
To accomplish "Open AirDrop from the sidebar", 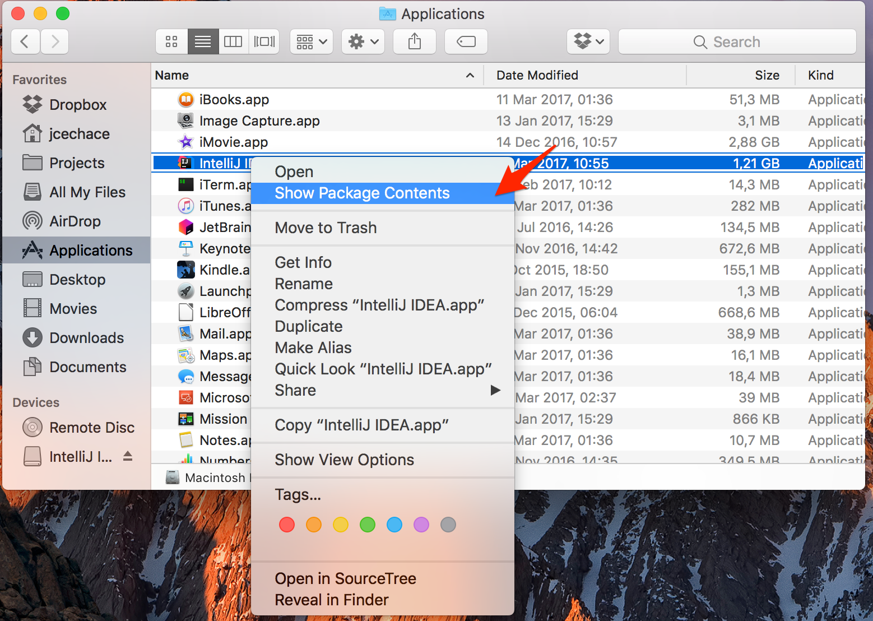I will [x=76, y=221].
